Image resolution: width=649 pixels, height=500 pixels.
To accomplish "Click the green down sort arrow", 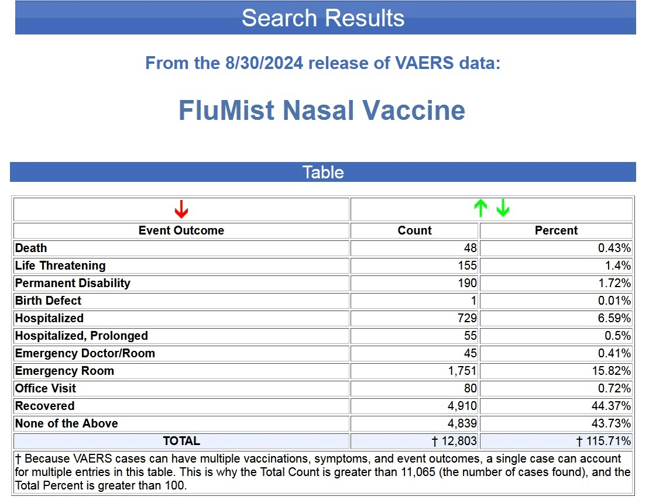I will (x=503, y=208).
